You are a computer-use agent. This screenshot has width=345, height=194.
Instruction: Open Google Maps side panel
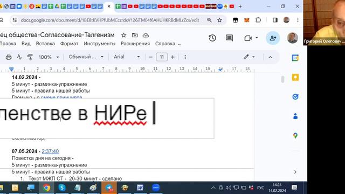(295, 135)
